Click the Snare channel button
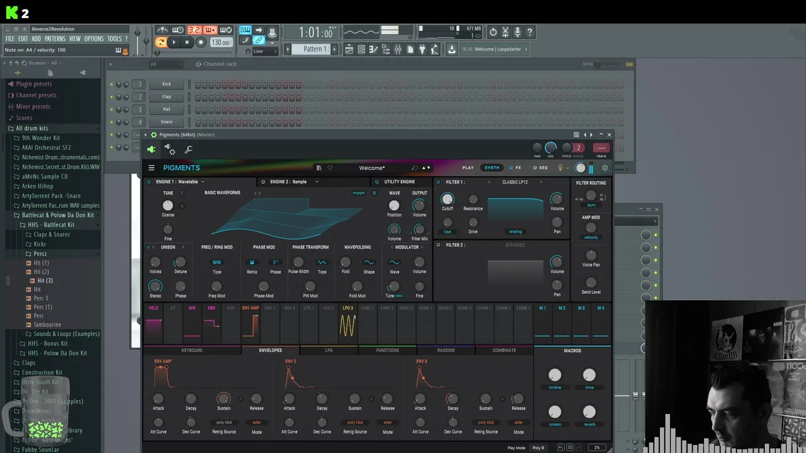 [x=166, y=122]
